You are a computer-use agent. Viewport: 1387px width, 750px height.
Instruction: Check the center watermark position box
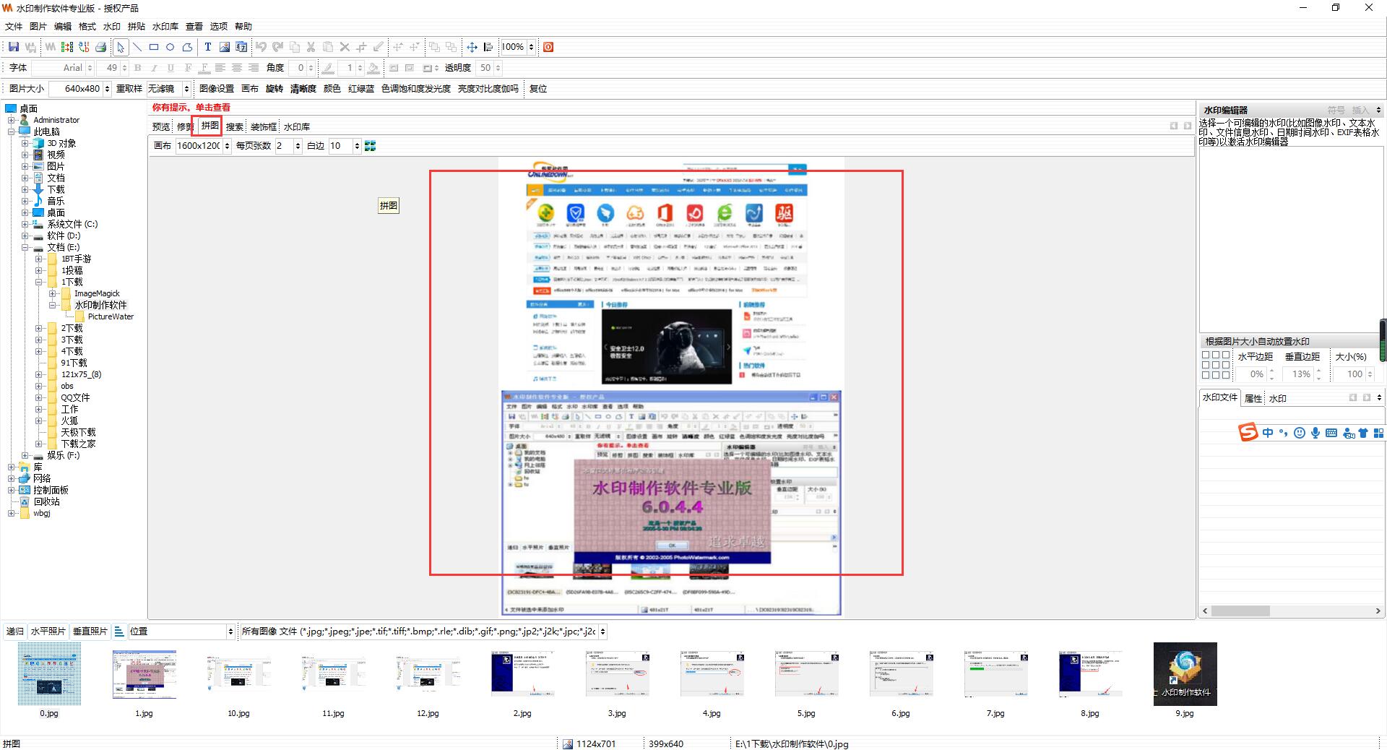[1216, 365]
